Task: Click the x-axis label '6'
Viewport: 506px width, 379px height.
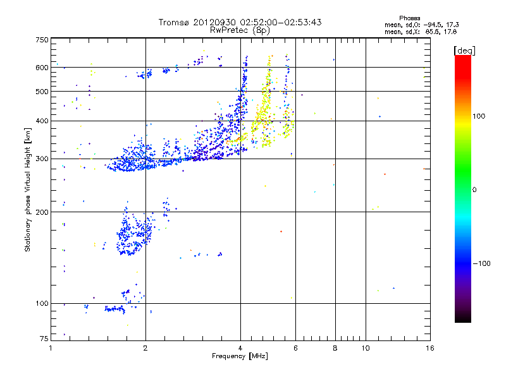Action: pyautogui.click(x=295, y=348)
